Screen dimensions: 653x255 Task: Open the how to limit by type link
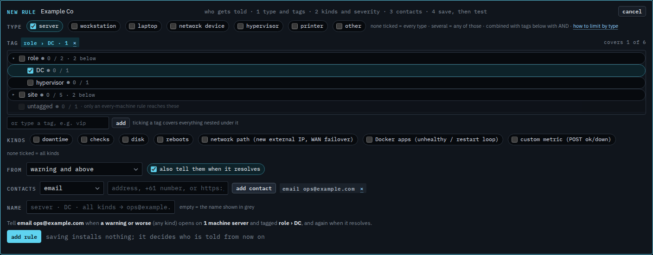coord(595,26)
